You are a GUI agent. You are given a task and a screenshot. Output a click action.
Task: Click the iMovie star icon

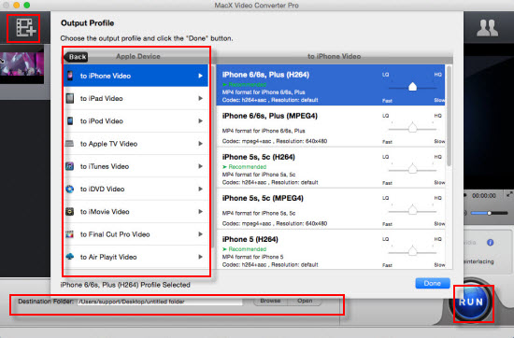[x=69, y=212]
